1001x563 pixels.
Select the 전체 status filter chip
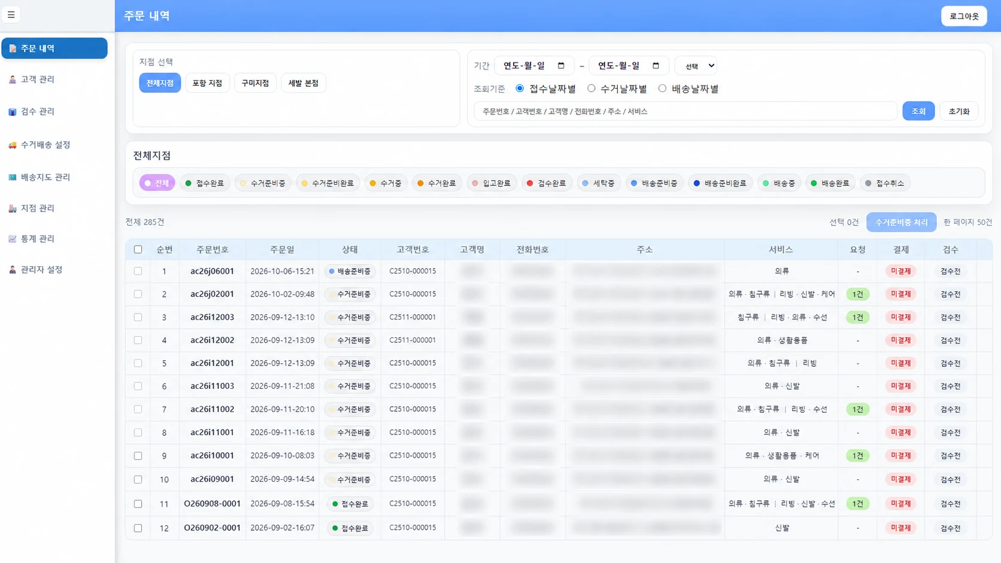157,183
